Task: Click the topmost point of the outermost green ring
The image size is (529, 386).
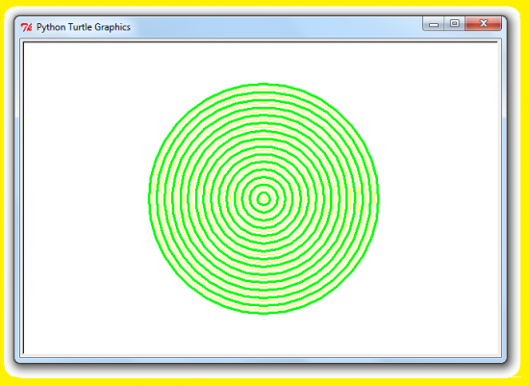Action: (264, 84)
